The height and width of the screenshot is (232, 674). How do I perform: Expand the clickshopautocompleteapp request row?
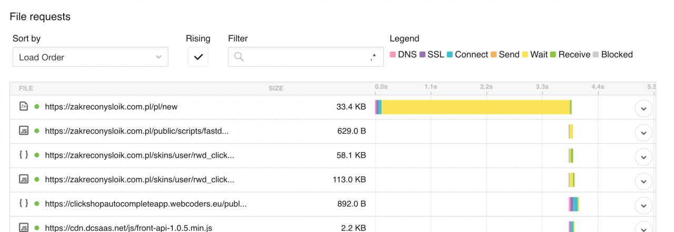643,205
